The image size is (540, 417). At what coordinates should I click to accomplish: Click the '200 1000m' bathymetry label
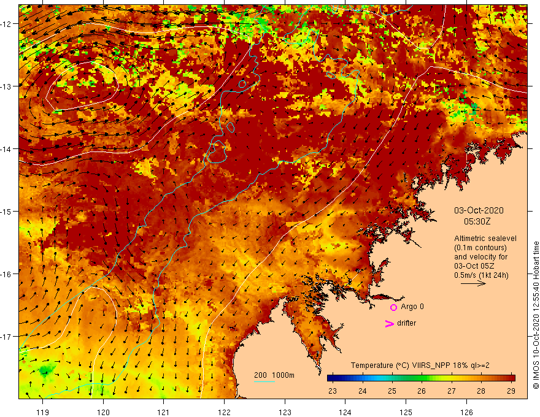[274, 375]
